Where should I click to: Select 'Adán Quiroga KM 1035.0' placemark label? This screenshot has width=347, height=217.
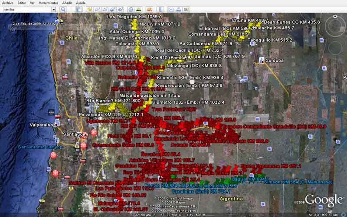coord(137,32)
